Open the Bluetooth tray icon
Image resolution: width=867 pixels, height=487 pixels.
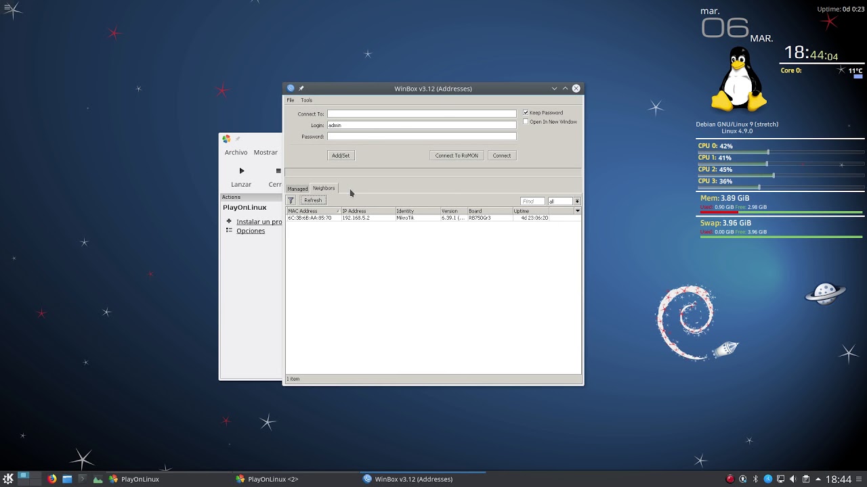755,479
